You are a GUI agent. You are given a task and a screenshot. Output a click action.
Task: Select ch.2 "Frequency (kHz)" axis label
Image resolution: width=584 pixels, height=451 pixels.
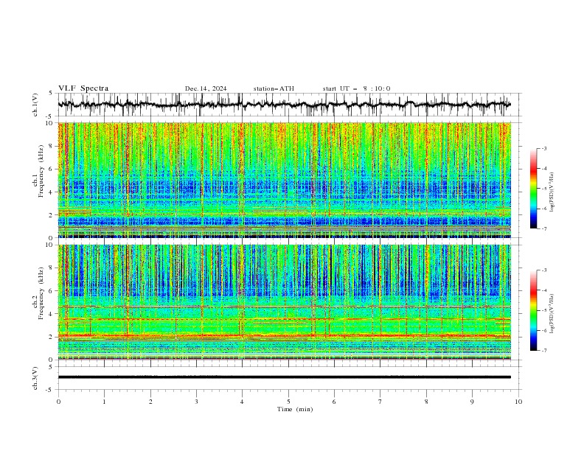coord(41,293)
